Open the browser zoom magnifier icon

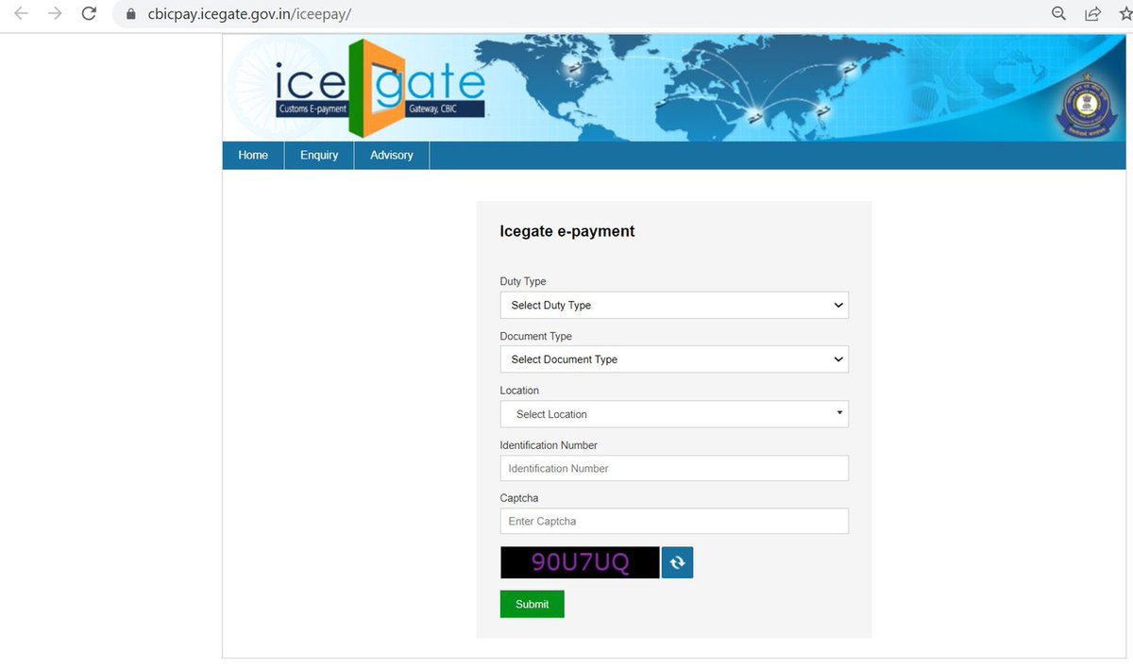tap(1059, 13)
